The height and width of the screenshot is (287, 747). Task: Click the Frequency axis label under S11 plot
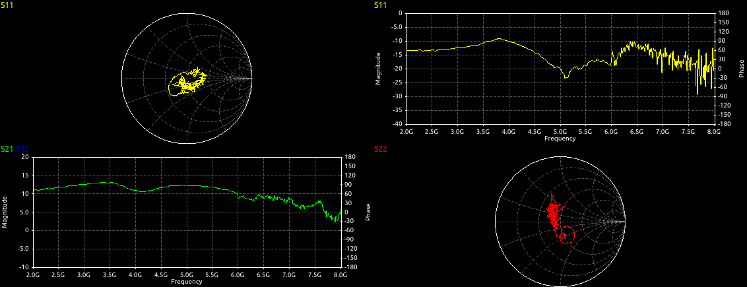point(560,139)
